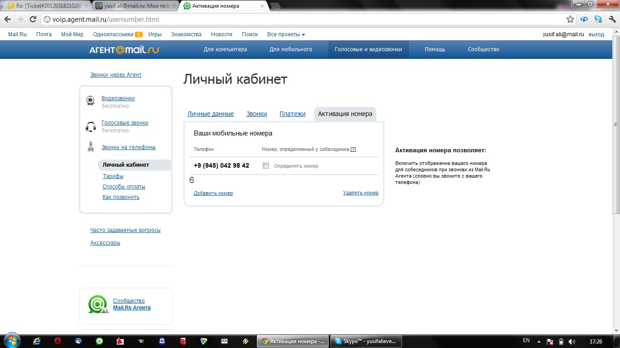
Task: Open Chrome wrench settings menu
Action: [612, 19]
